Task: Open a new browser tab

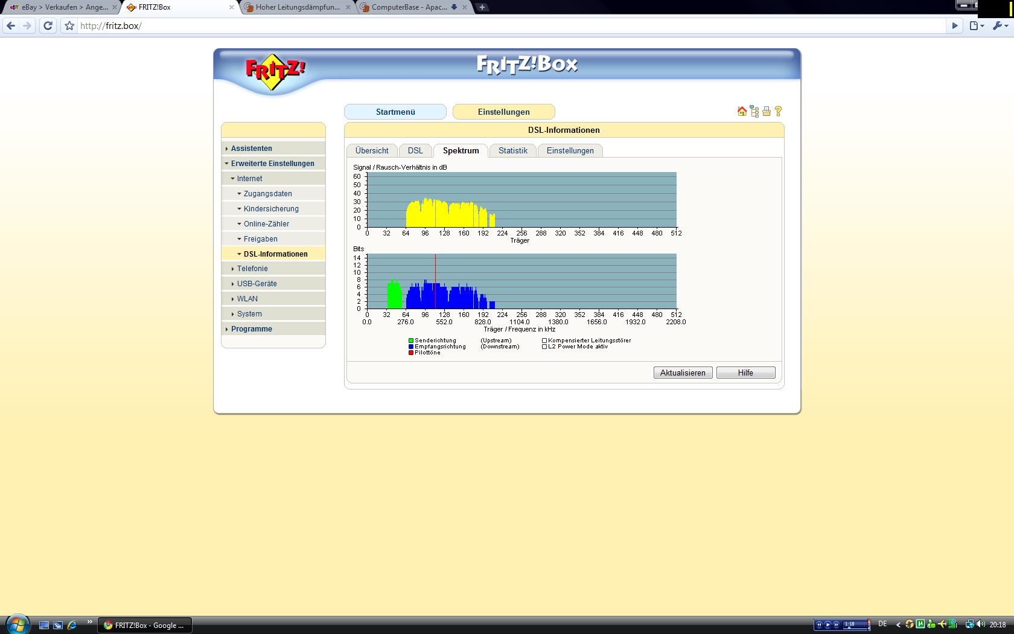Action: tap(482, 7)
